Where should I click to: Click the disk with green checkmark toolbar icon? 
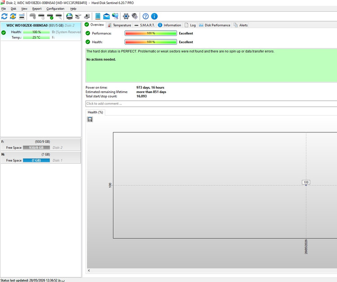50,16
